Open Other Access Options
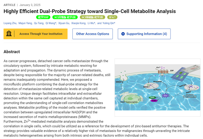The width and height of the screenshot is (203, 139). point(92,34)
